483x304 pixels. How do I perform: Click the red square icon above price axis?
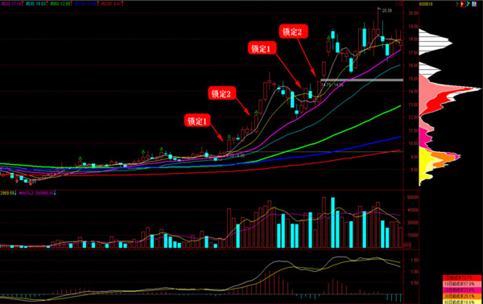pos(401,4)
